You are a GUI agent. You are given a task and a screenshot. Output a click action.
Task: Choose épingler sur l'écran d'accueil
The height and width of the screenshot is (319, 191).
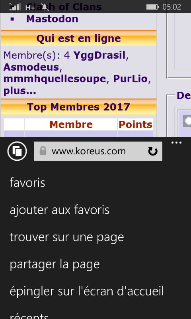[x=87, y=291]
